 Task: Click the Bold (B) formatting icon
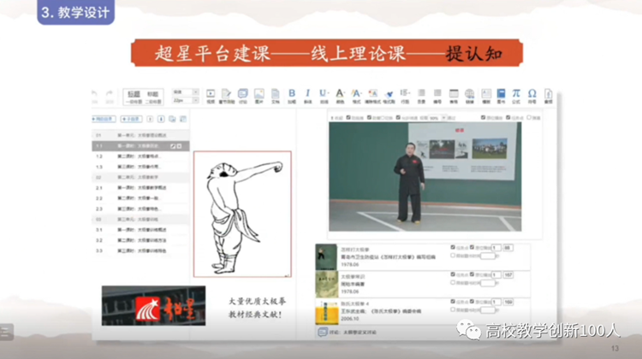tap(291, 93)
